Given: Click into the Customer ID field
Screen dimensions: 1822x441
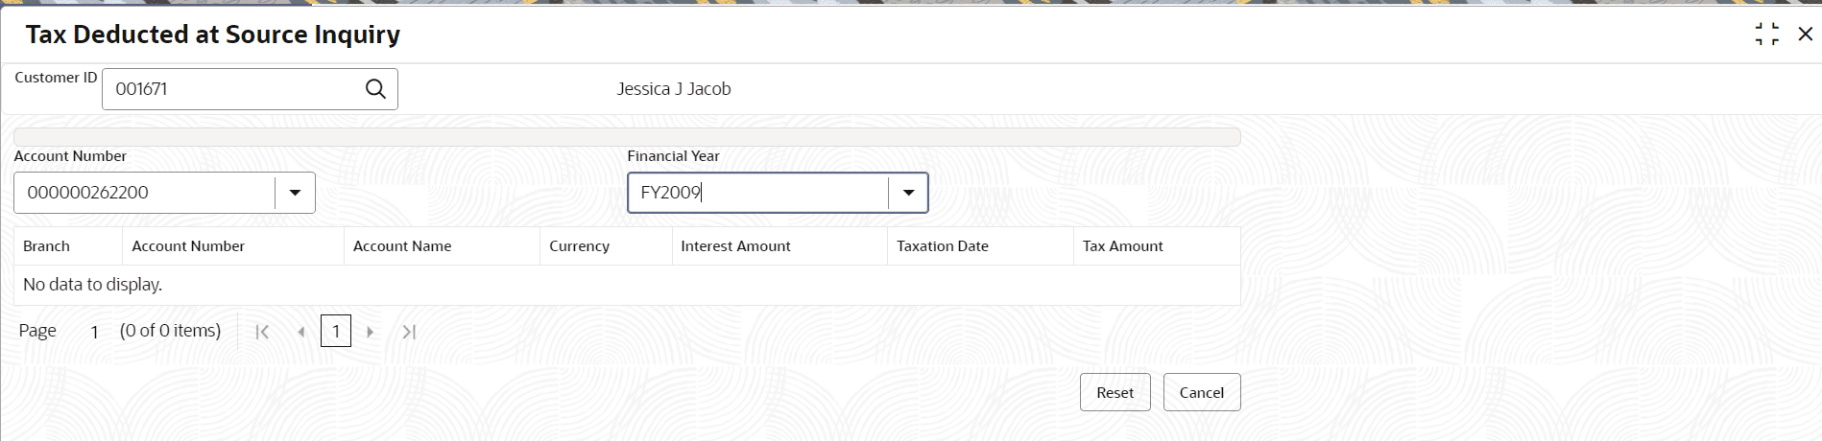Looking at the screenshot, I should tap(233, 89).
